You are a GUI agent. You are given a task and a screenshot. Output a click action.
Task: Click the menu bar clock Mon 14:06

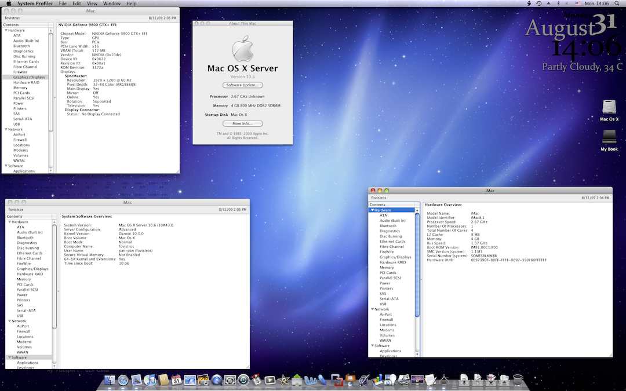[x=597, y=3]
